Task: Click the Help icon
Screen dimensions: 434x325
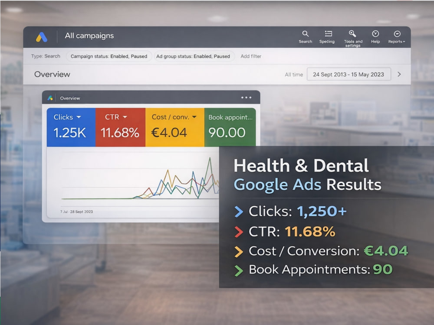Action: [375, 34]
